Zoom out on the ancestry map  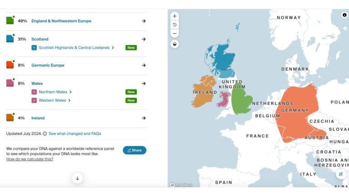point(174,34)
